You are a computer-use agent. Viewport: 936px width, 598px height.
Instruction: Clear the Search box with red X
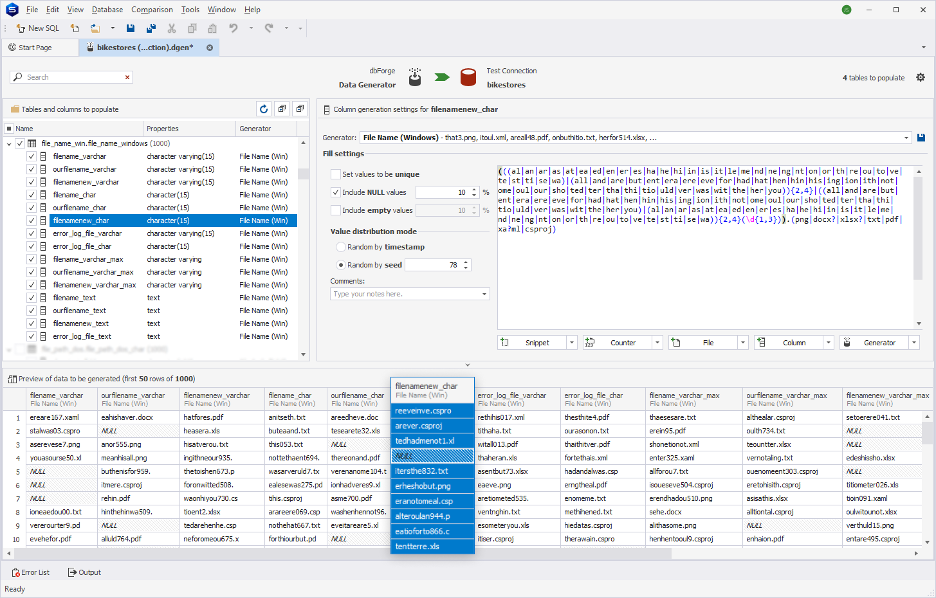127,77
